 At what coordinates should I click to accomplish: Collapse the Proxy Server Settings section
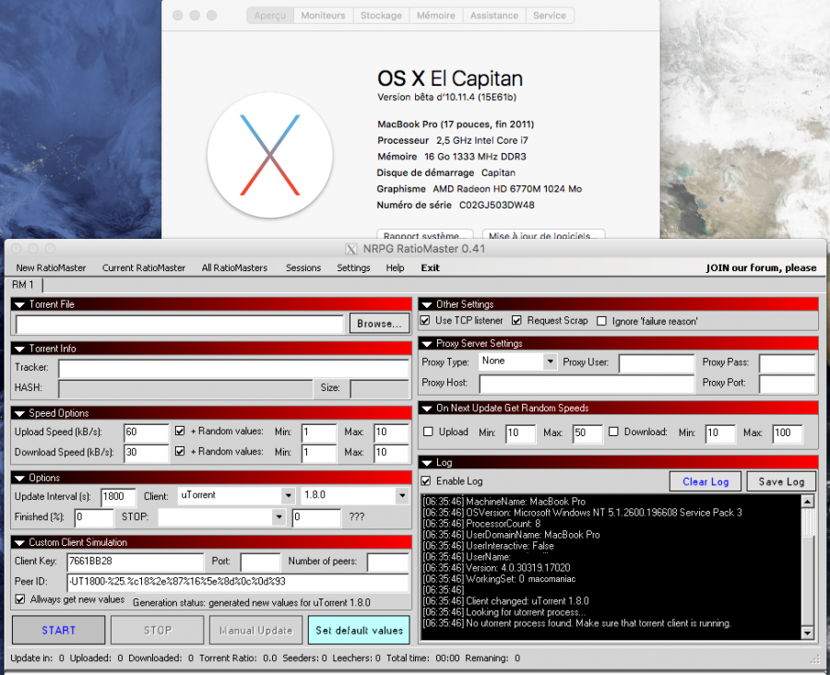point(427,344)
